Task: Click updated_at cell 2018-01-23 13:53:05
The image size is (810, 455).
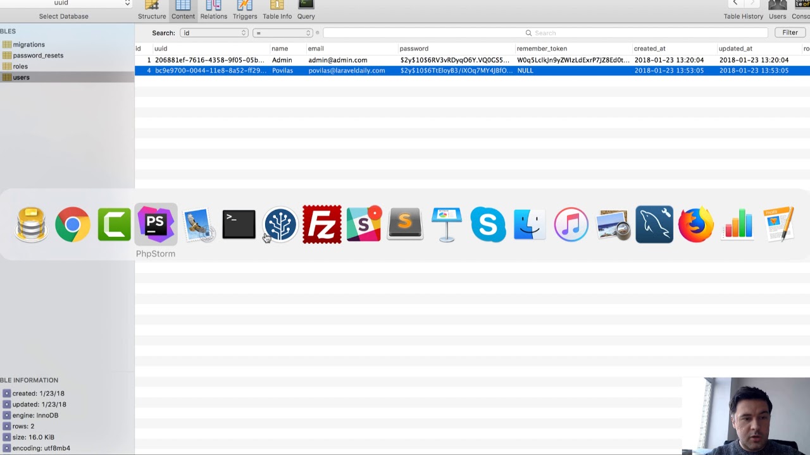Action: coord(754,71)
